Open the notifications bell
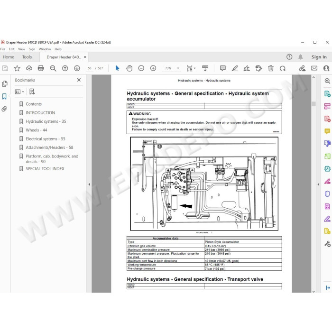Image resolution: width=332 pixels, height=332 pixels. pos(300,57)
